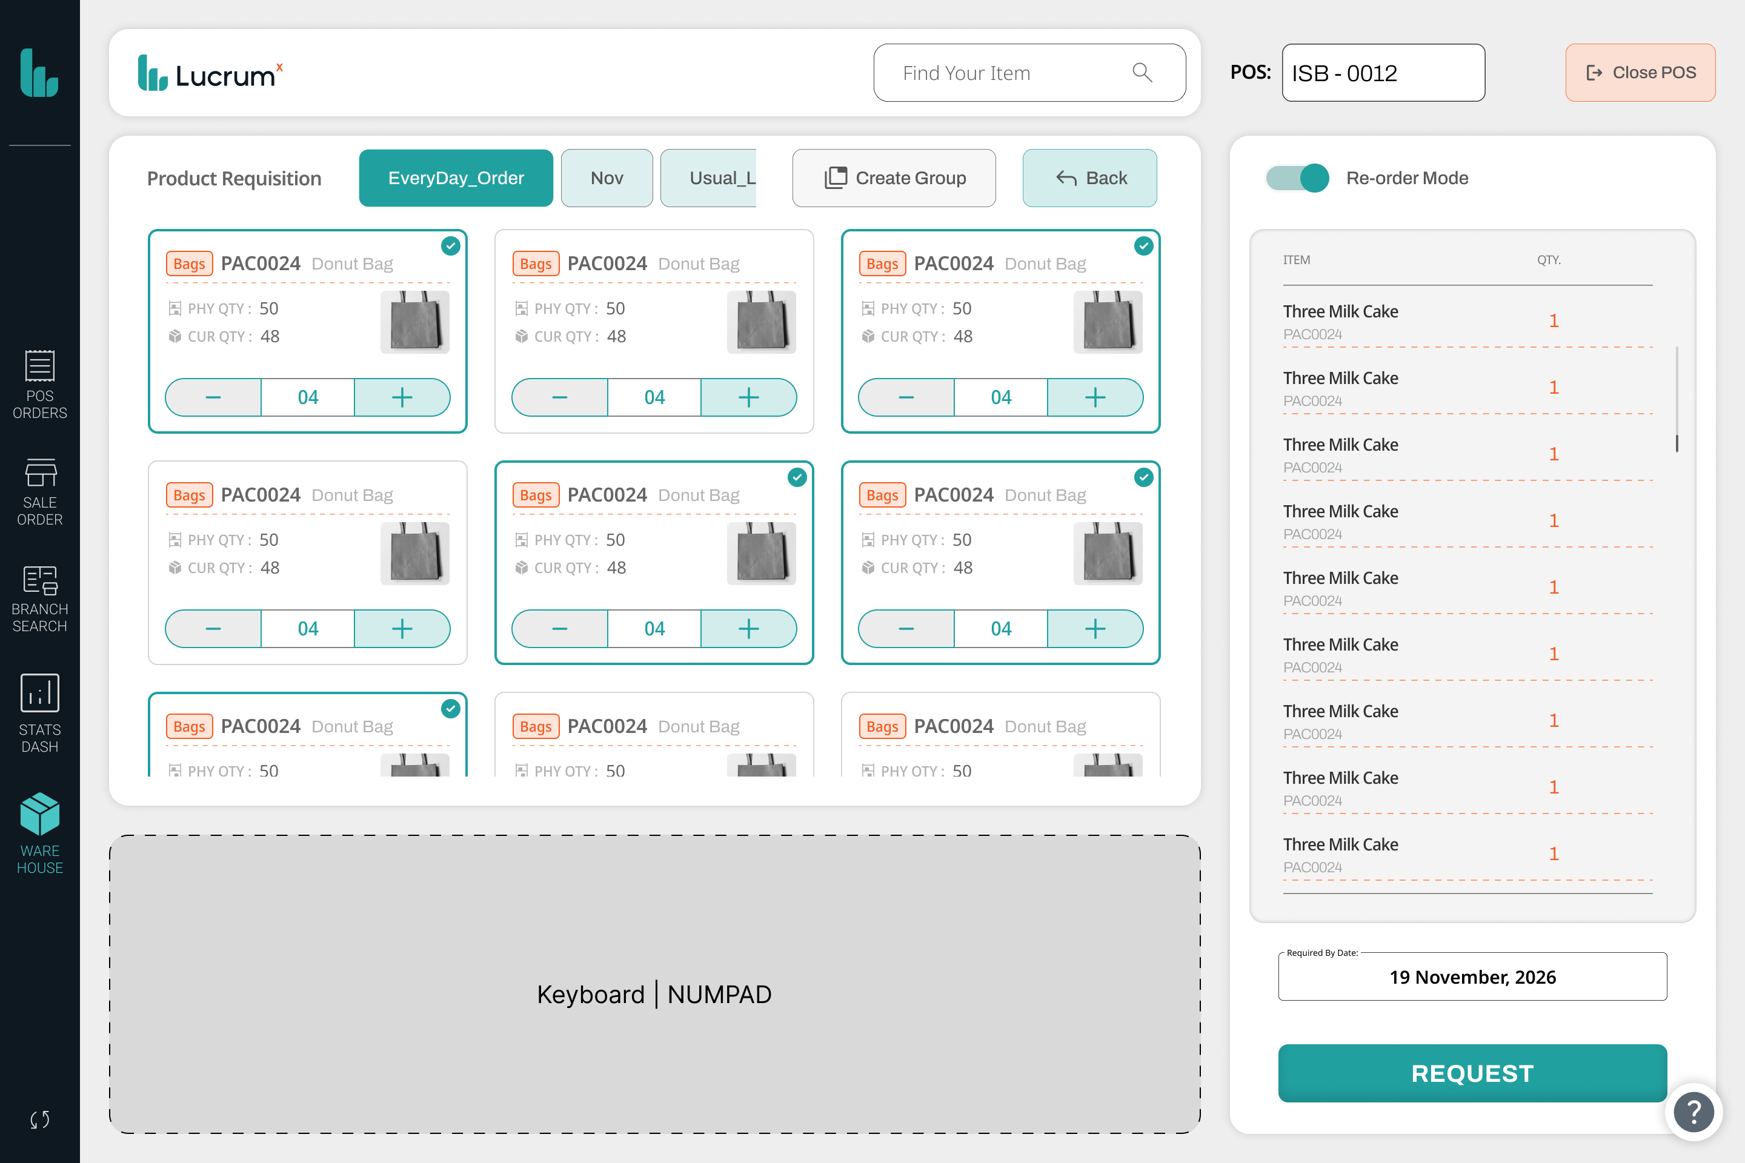Decrease quantity on second row's third card
The height and width of the screenshot is (1163, 1745).
coord(906,629)
